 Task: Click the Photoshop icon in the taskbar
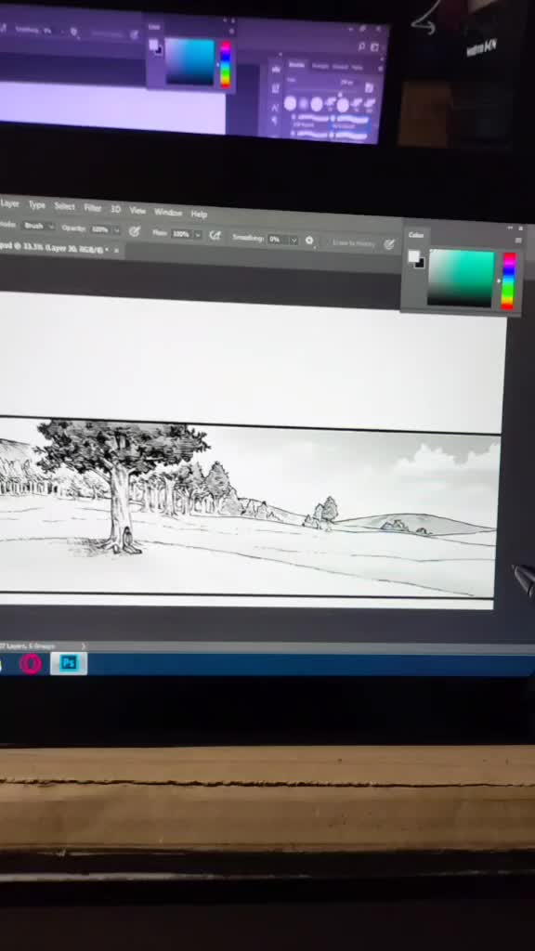point(69,663)
